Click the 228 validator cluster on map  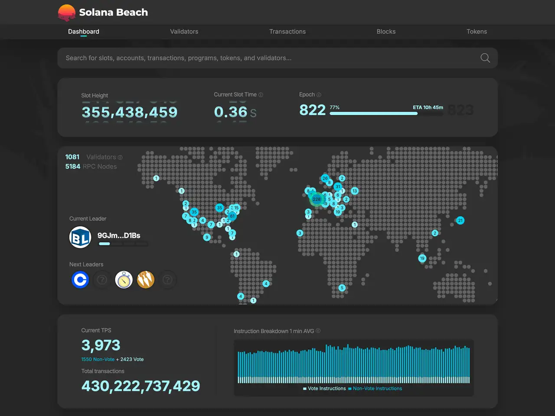pyautogui.click(x=317, y=199)
